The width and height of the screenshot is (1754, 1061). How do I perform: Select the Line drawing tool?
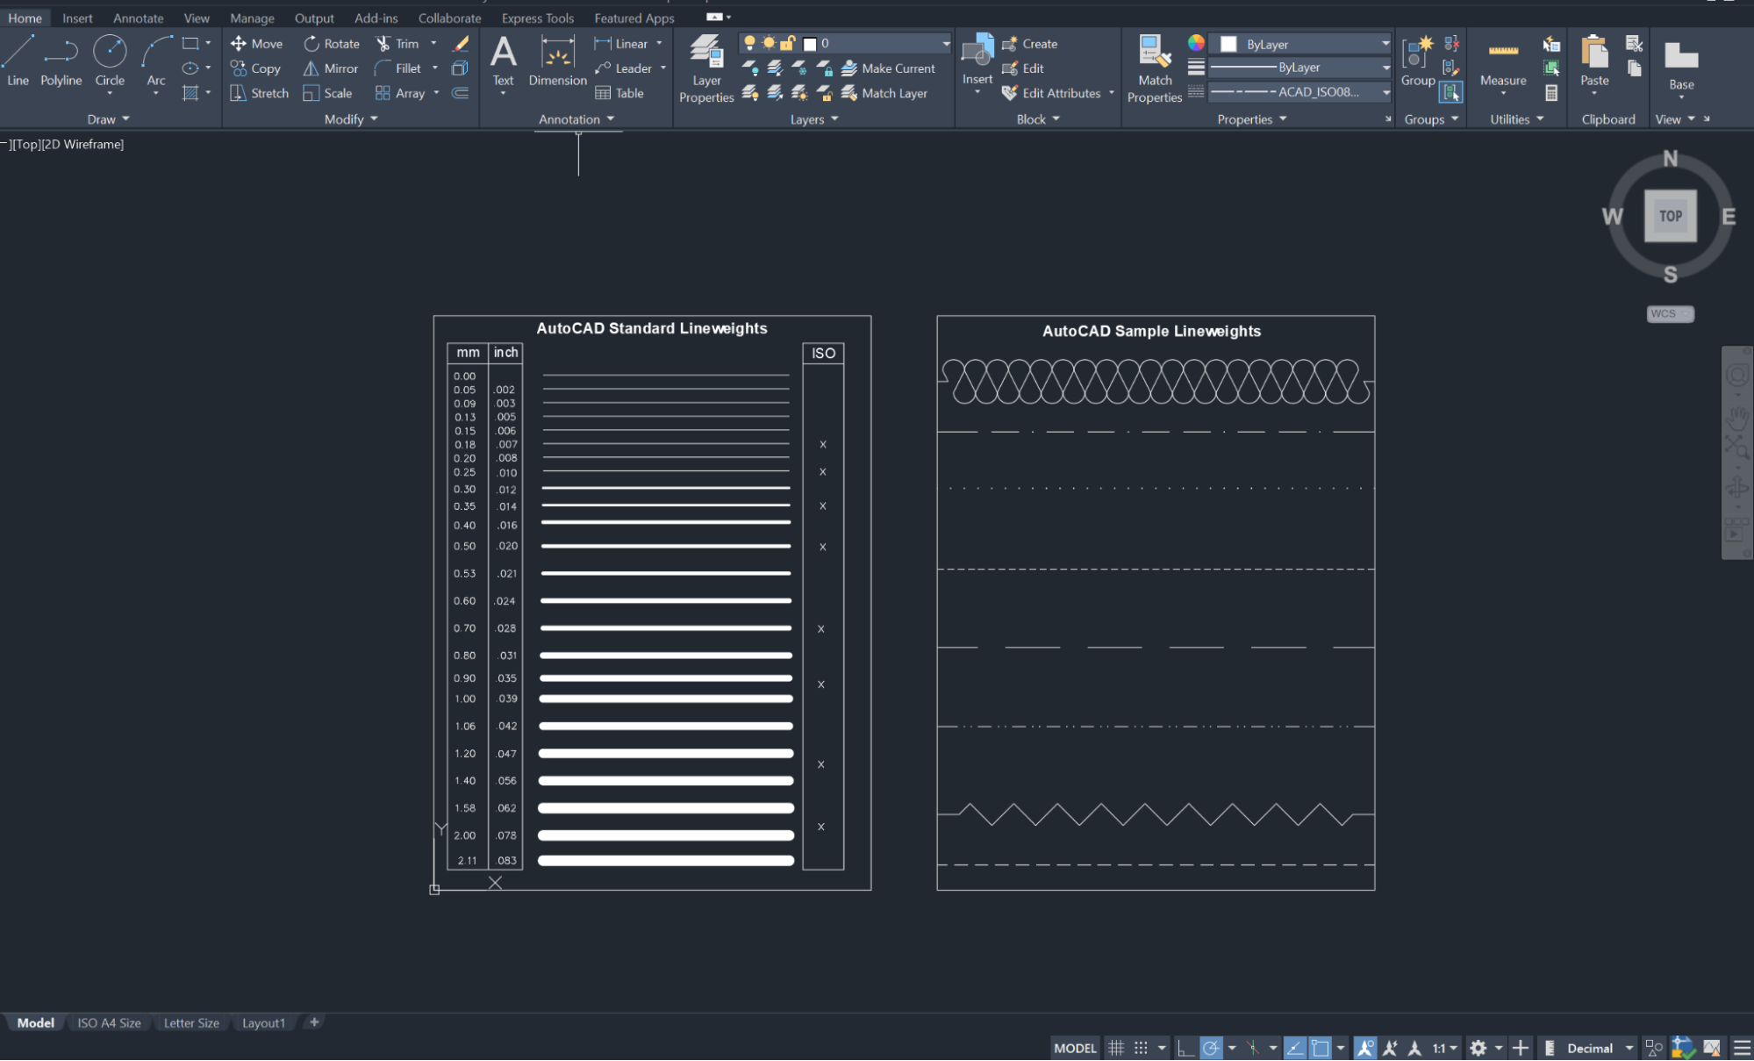point(18,61)
